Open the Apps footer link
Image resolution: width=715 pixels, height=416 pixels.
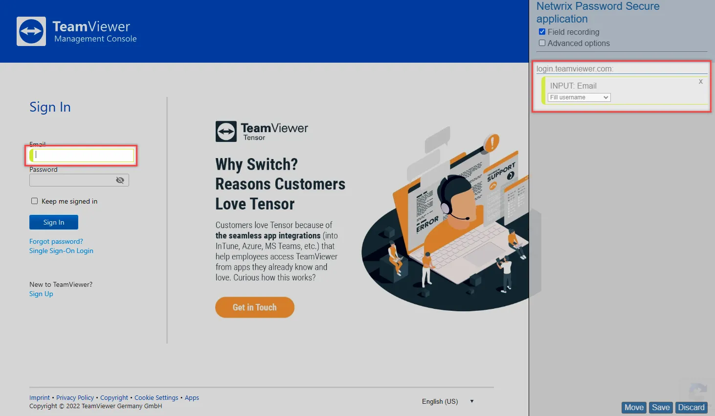pos(192,398)
